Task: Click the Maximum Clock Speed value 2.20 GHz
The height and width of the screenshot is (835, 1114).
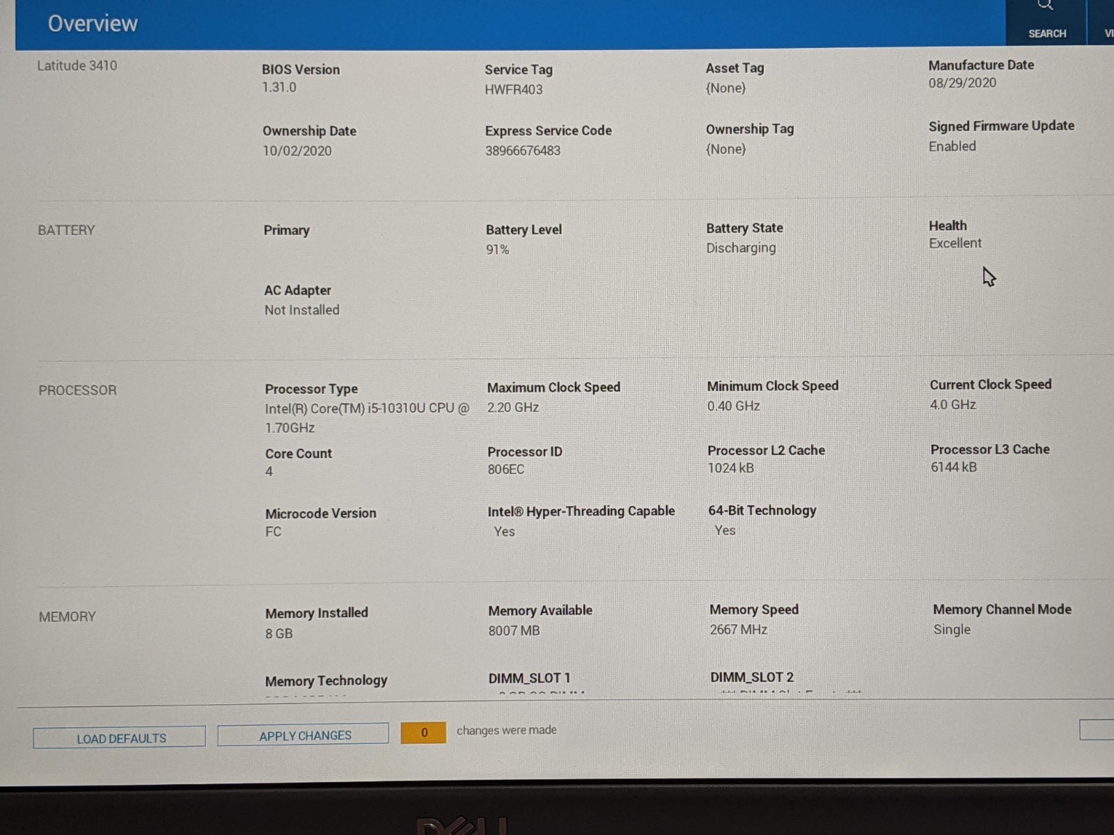Action: [513, 407]
